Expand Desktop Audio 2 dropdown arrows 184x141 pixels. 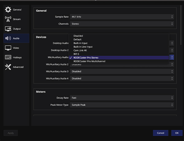click(x=172, y=50)
